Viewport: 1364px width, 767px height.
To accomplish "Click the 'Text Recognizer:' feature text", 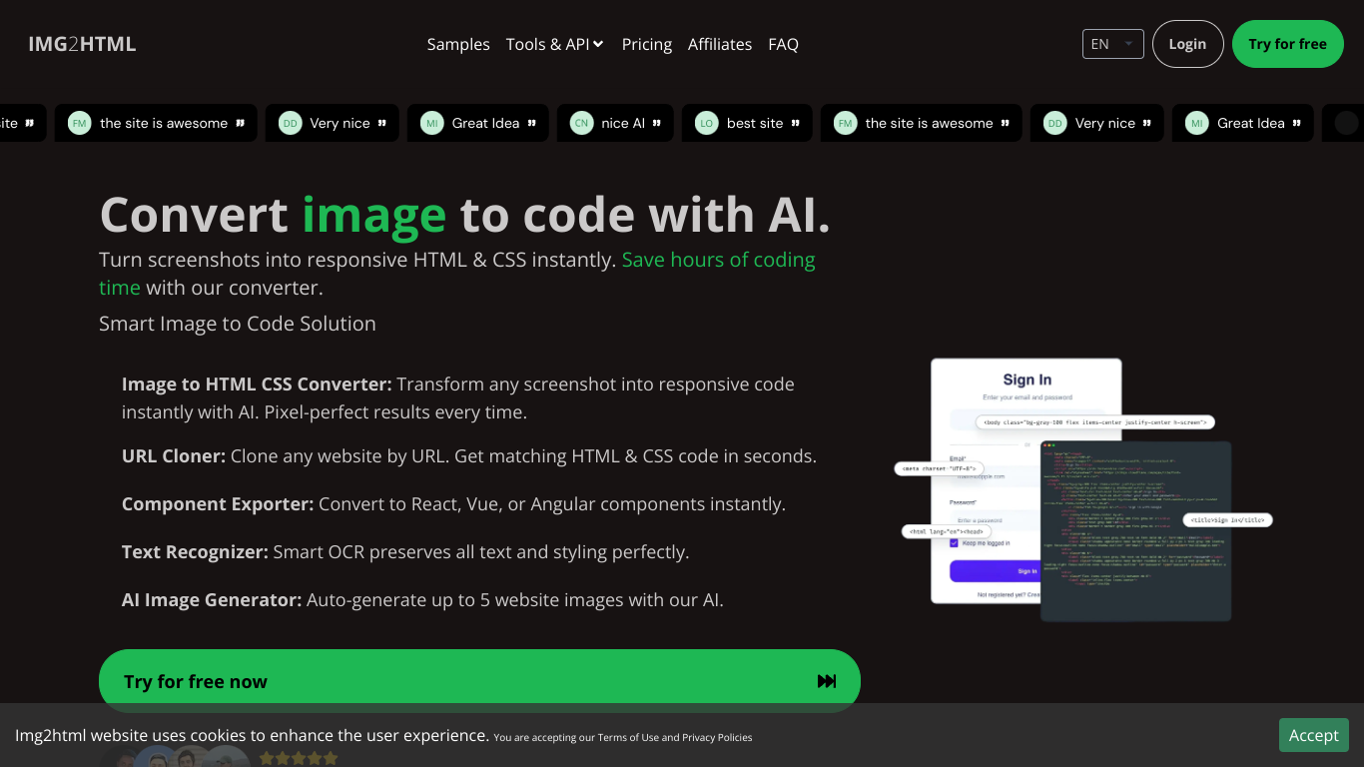I will (x=195, y=551).
